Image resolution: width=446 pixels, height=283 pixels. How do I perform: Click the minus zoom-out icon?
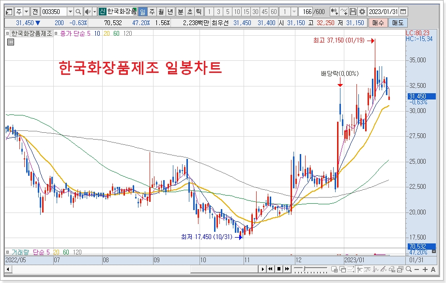pyautogui.click(x=417, y=269)
